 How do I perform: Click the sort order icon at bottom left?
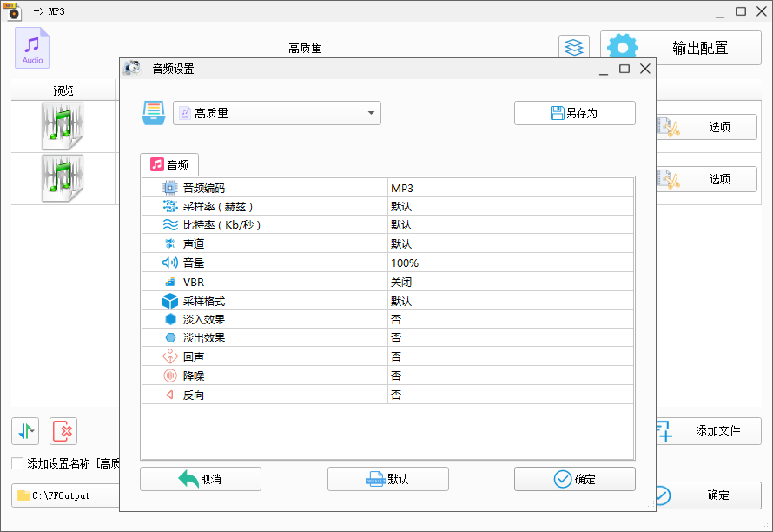(25, 431)
